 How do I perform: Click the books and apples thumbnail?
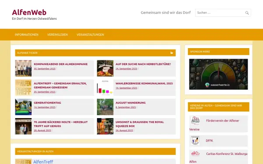(x=105, y=68)
